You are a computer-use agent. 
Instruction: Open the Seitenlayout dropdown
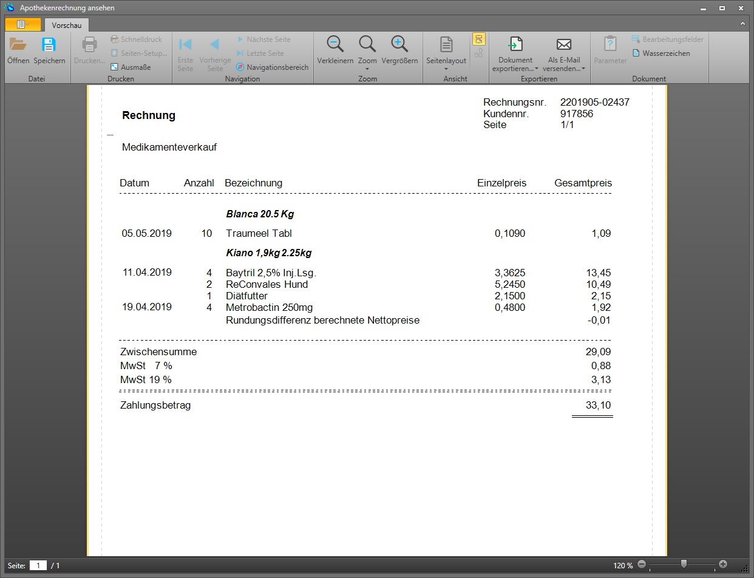446,53
